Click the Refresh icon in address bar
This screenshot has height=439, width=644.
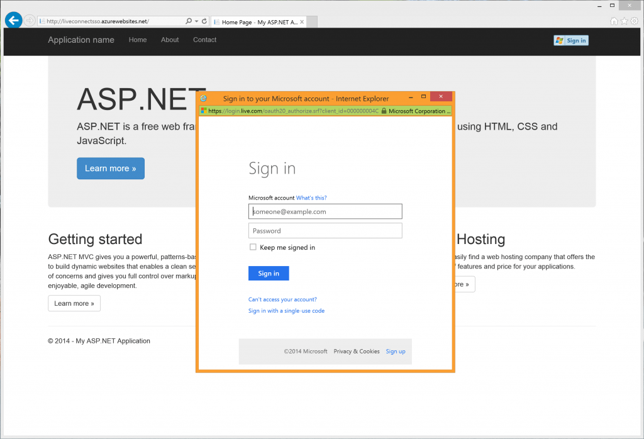[204, 21]
